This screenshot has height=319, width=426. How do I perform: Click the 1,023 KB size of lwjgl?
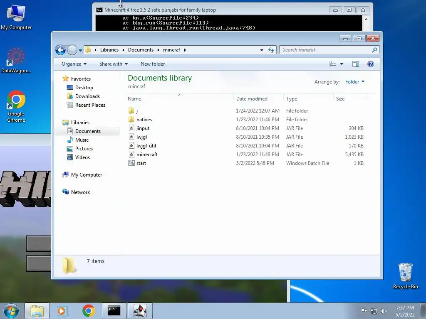354,137
